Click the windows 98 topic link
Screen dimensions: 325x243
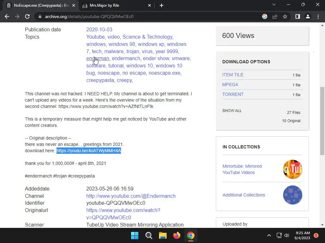122,44
